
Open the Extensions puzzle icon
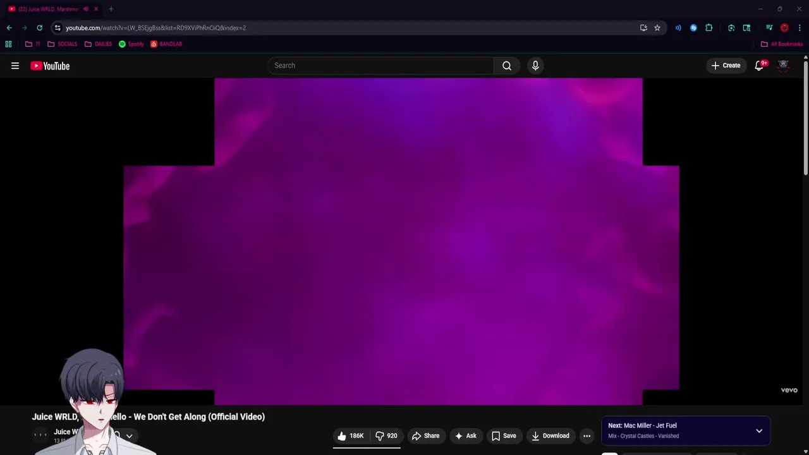point(709,28)
